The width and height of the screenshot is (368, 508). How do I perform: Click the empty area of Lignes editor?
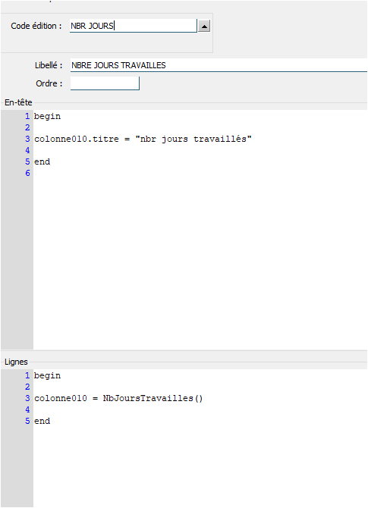click(200, 466)
